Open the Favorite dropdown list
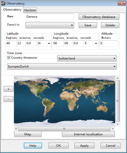 point(50,25)
